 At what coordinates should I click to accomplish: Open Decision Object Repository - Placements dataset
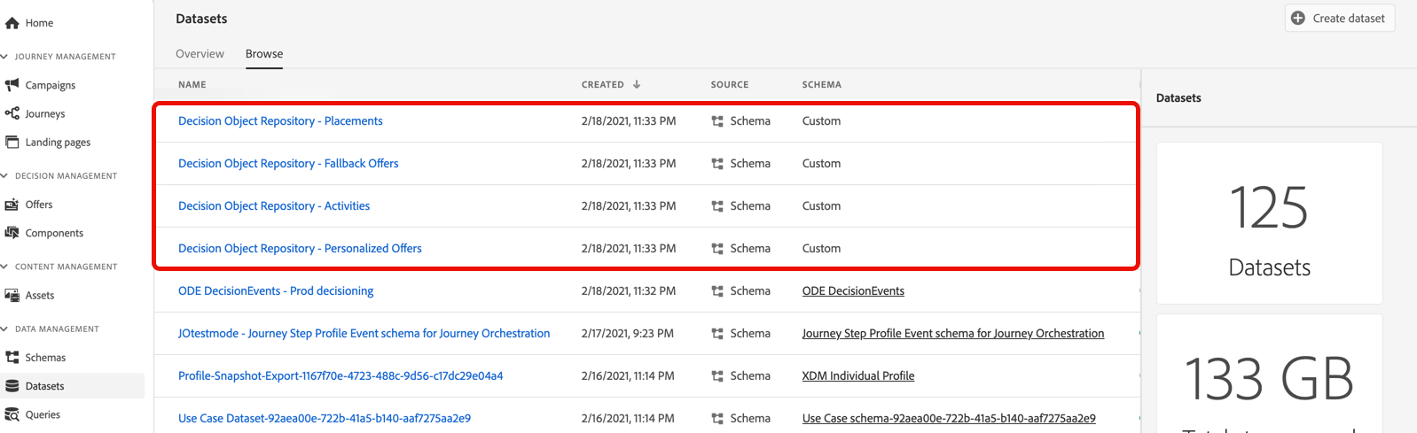click(280, 121)
